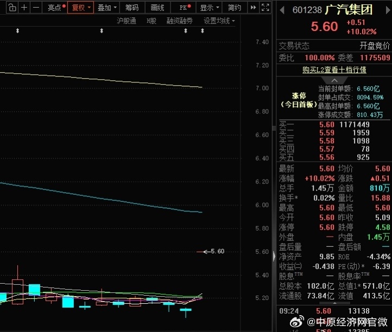This screenshot has height=332, width=392.
Task: Open 购买L2查看十档行情 link
Action: click(x=334, y=69)
